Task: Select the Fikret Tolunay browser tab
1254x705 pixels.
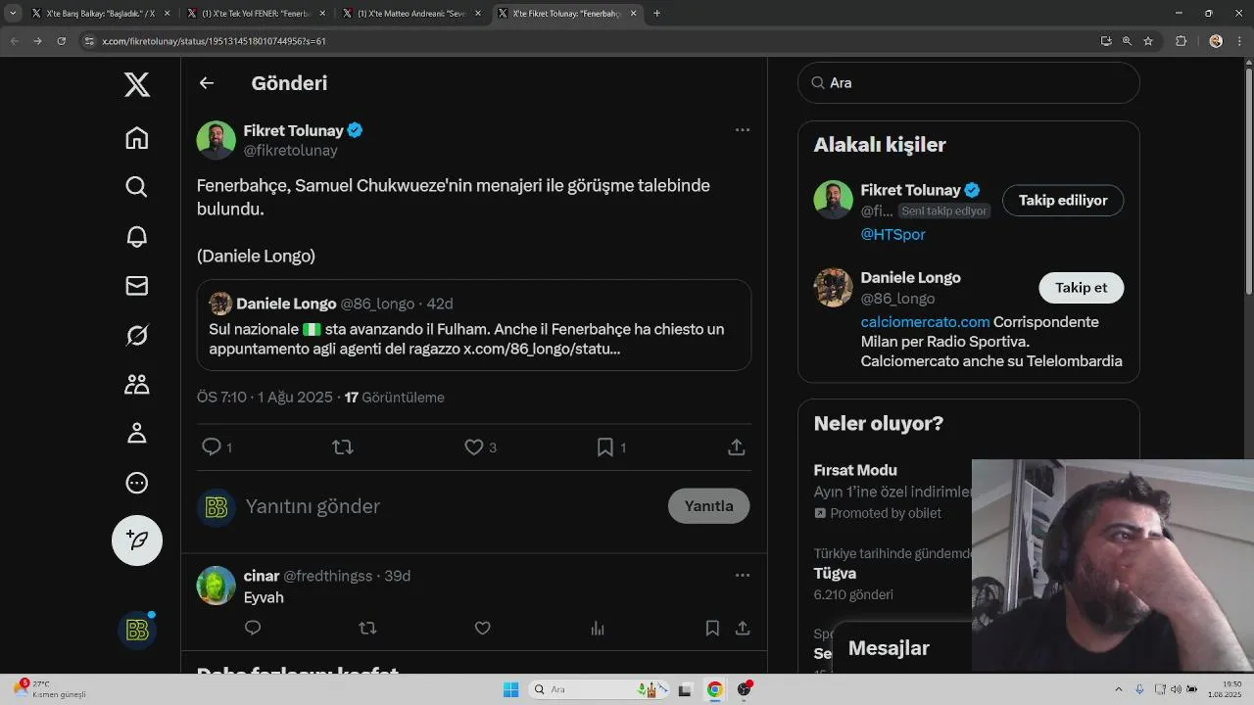Action: (x=567, y=14)
